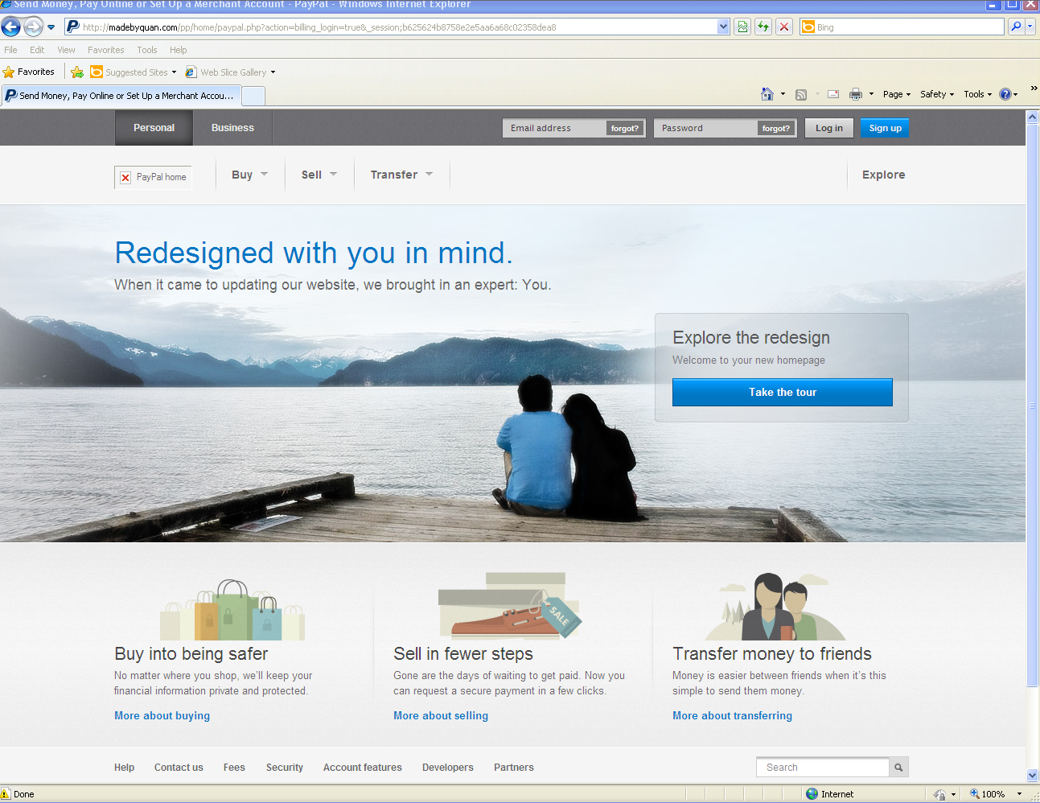Open the More about transferring link
Viewport: 1040px width, 803px height.
tap(732, 715)
